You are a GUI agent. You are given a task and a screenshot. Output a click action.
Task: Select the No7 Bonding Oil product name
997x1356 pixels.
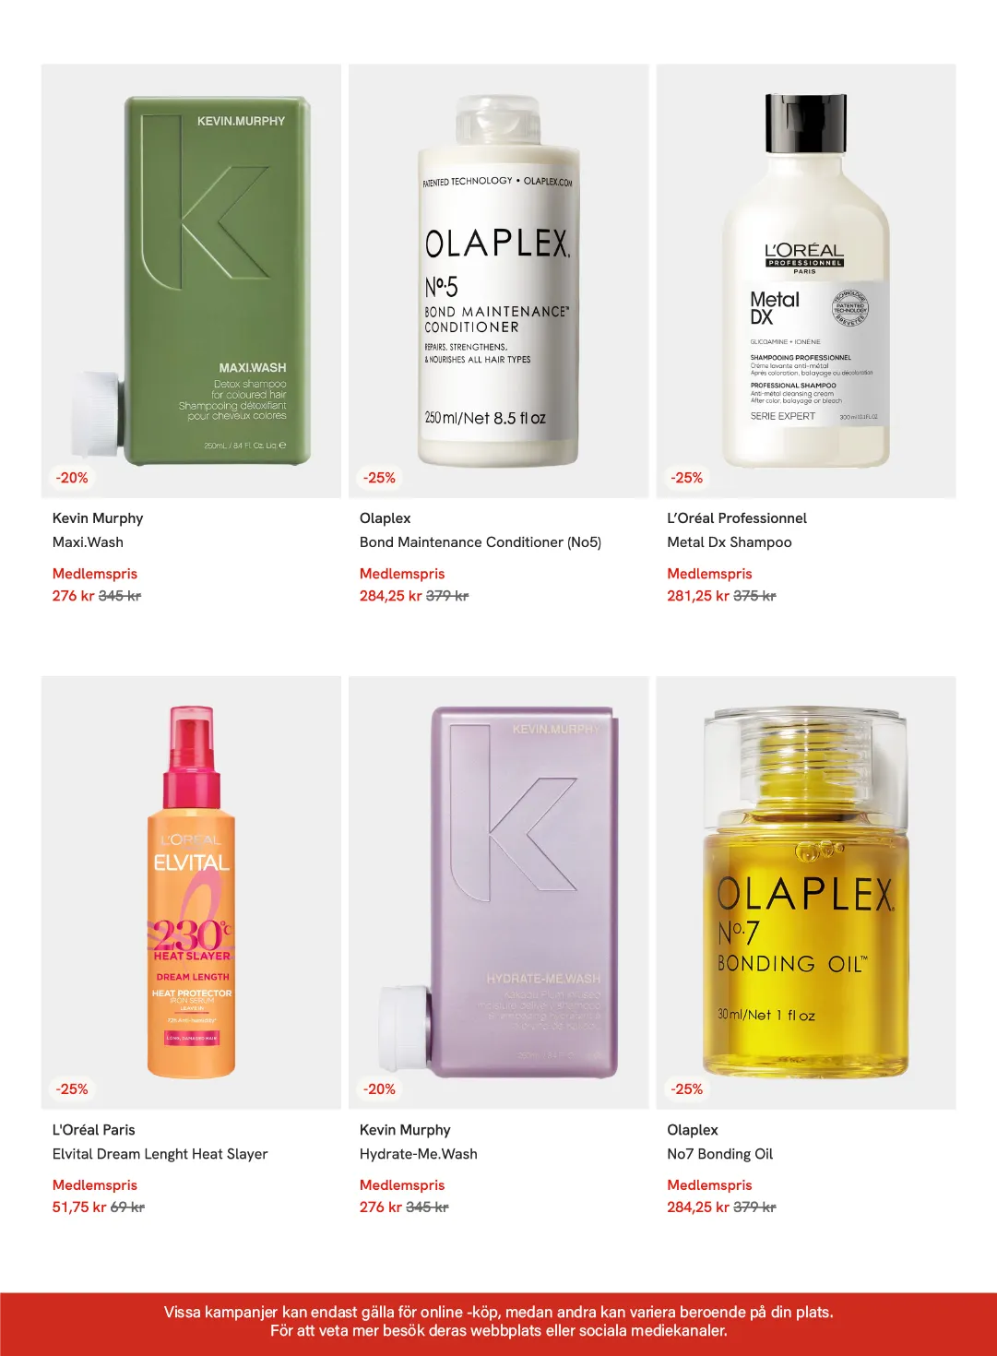(720, 1154)
